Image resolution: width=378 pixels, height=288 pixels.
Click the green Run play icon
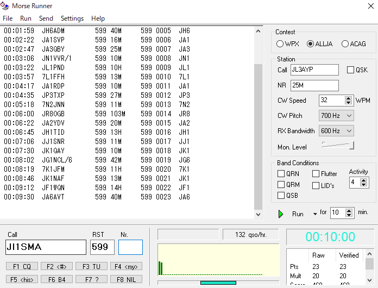coord(281,214)
